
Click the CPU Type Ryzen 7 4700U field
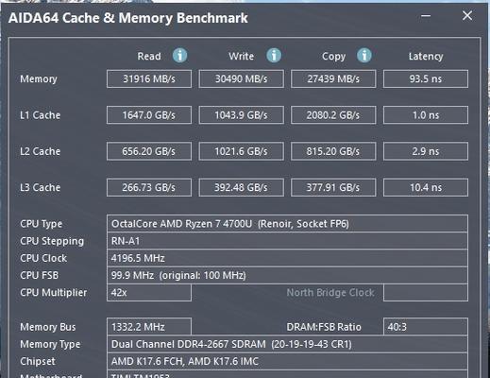click(287, 224)
